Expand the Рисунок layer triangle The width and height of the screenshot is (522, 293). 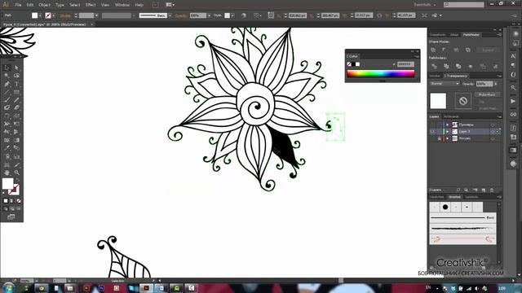[x=448, y=138]
